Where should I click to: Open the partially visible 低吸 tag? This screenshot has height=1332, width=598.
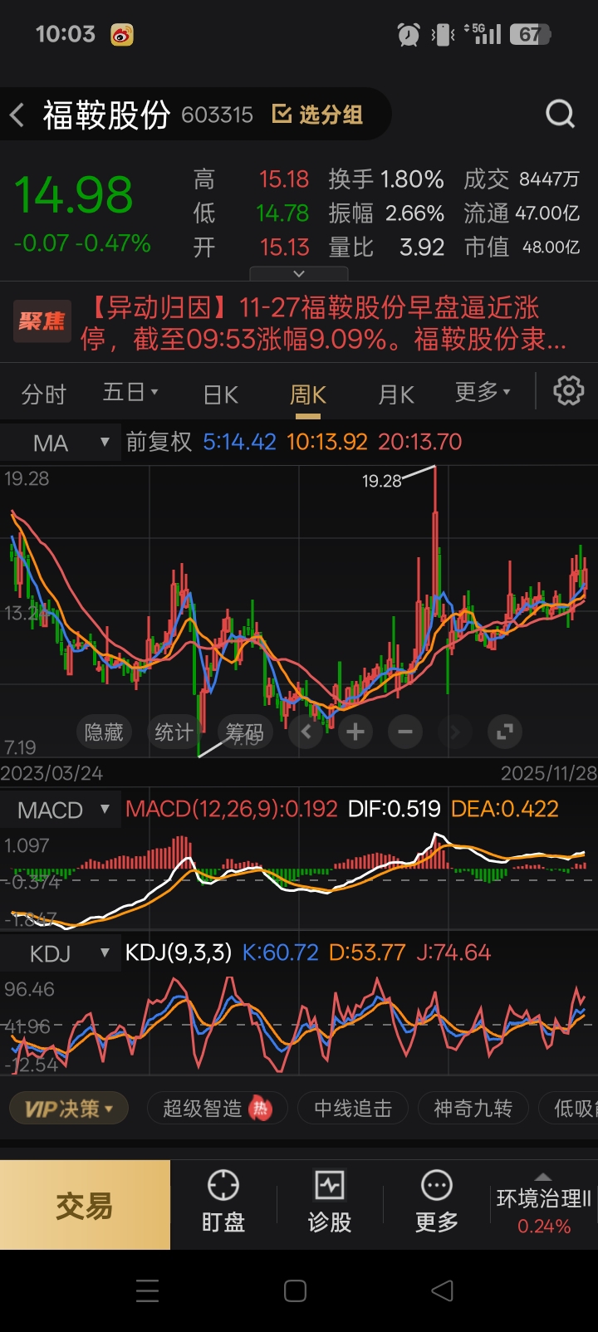click(x=570, y=1109)
